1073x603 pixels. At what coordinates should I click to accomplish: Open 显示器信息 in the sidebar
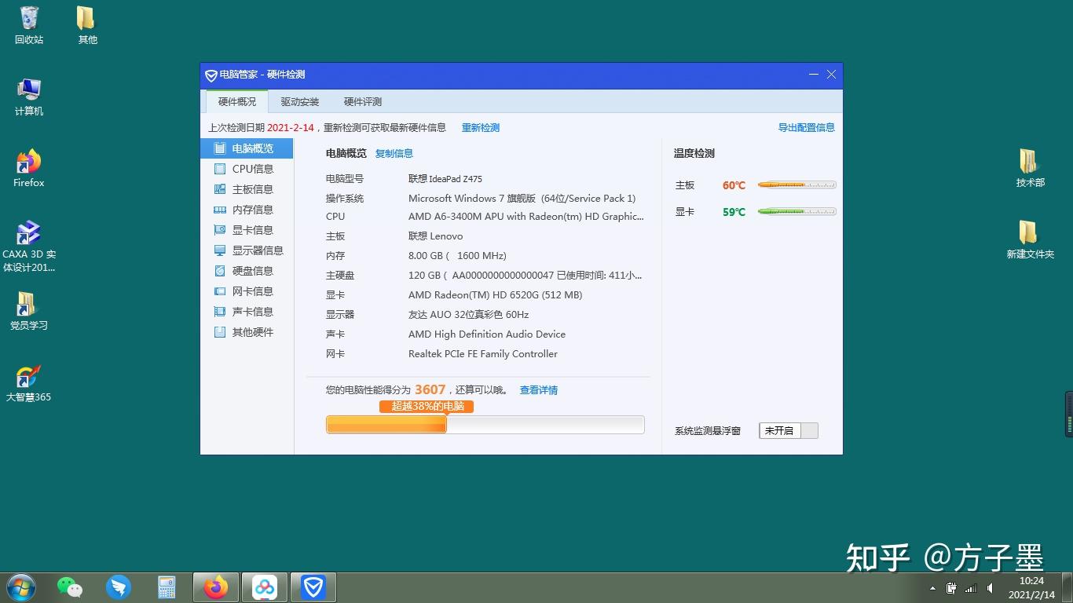[246, 250]
